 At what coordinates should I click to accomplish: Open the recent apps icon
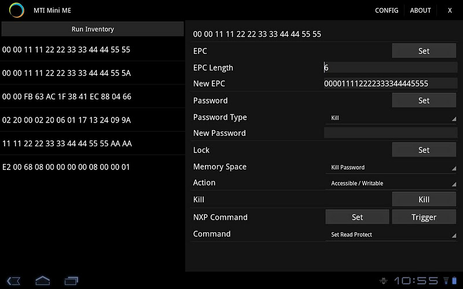pos(71,280)
